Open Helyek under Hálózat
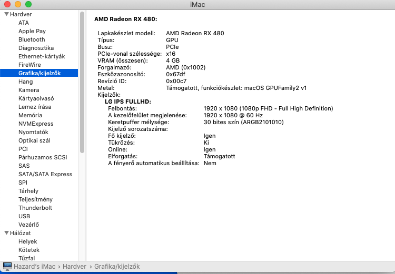The image size is (395, 274). pyautogui.click(x=27, y=241)
